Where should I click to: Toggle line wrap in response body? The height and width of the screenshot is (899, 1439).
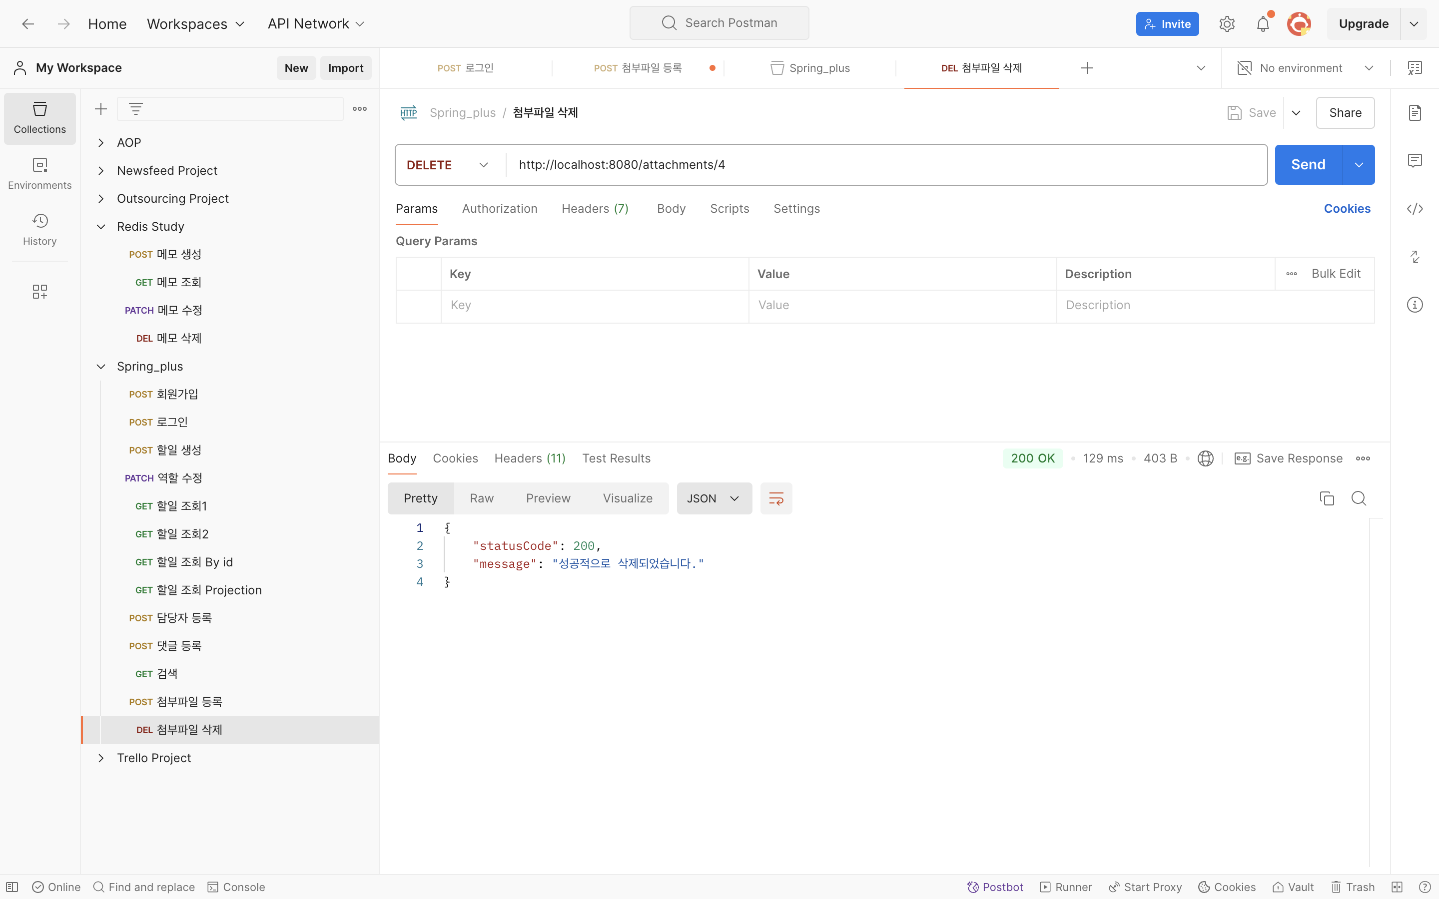(x=776, y=498)
